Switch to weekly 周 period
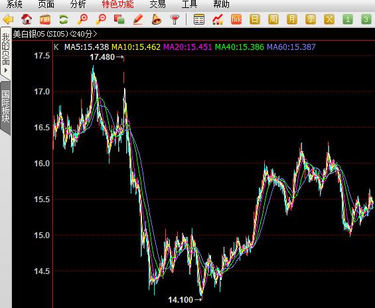This screenshot has height=308, width=375. (x=273, y=19)
